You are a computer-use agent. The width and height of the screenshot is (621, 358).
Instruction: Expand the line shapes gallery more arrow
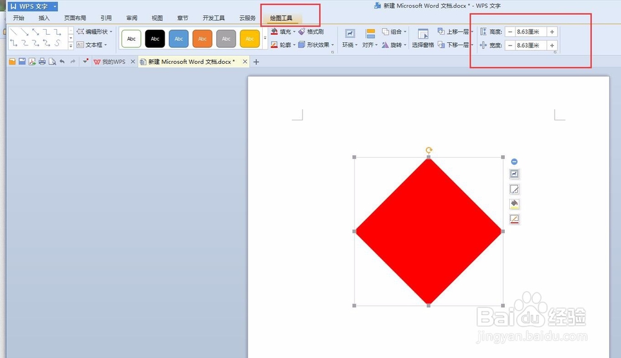point(71,46)
